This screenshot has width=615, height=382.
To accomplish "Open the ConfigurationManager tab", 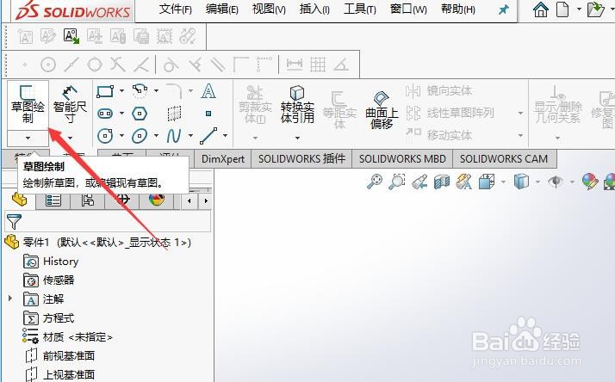I will pos(88,200).
